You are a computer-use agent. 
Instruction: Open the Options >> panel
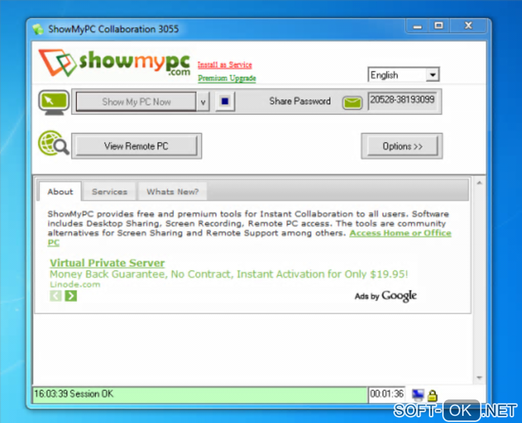[x=402, y=146]
